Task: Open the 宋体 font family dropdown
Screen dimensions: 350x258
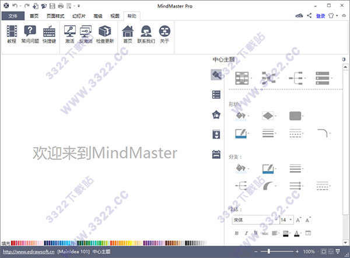Action: coord(254,220)
